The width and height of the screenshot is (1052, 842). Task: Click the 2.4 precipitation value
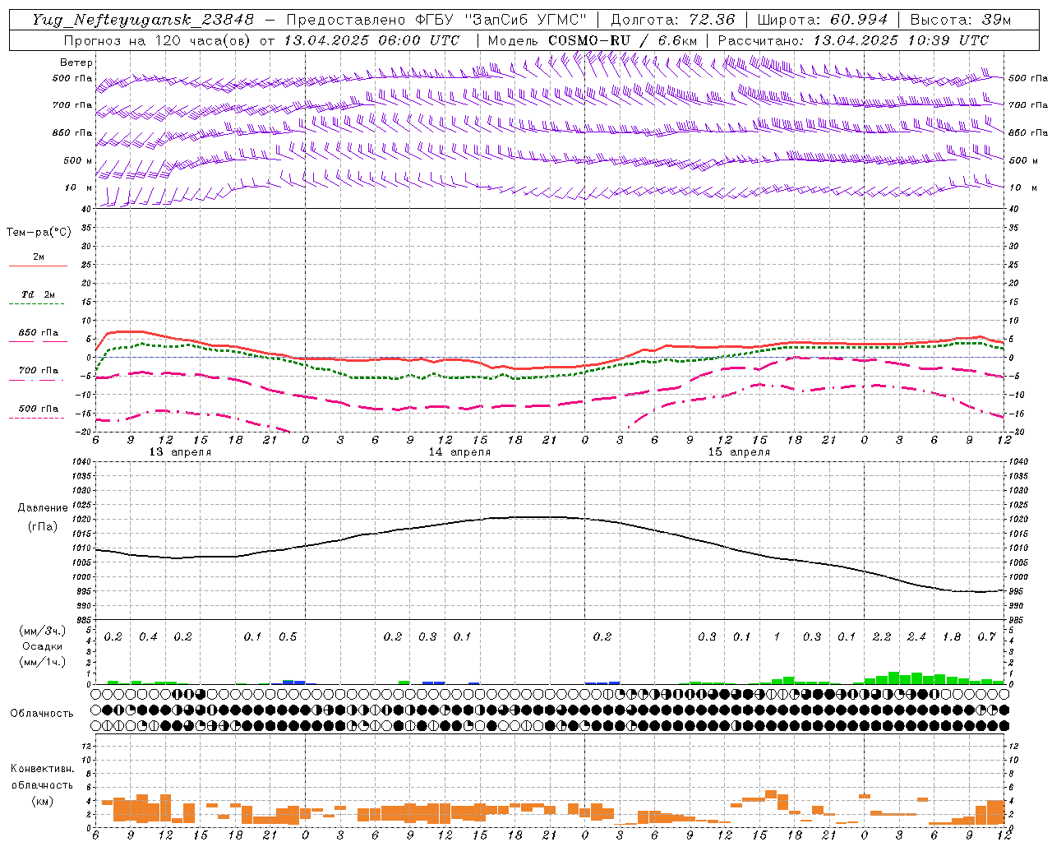point(916,636)
